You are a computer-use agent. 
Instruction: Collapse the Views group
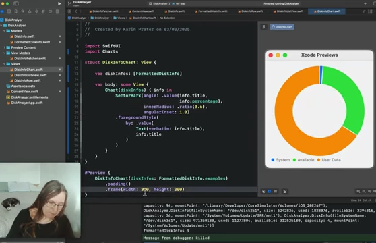pos(4,64)
